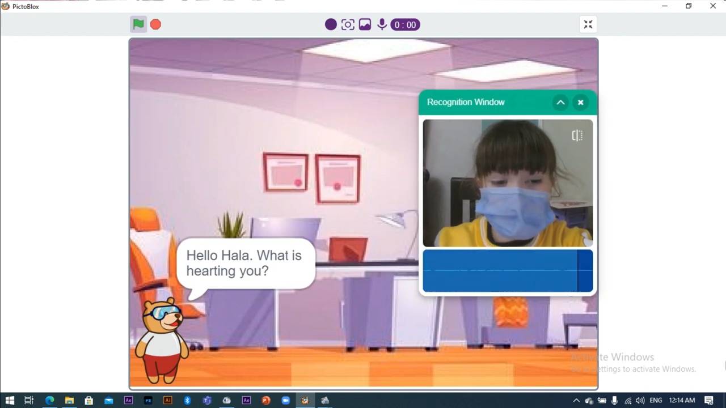726x408 pixels.
Task: Close the Recognition Window
Action: point(580,102)
